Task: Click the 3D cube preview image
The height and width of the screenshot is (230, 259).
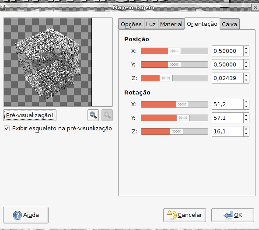Action: (48, 62)
